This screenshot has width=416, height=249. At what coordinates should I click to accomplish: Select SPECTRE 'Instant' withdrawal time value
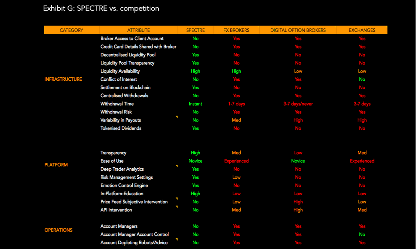pos(195,104)
